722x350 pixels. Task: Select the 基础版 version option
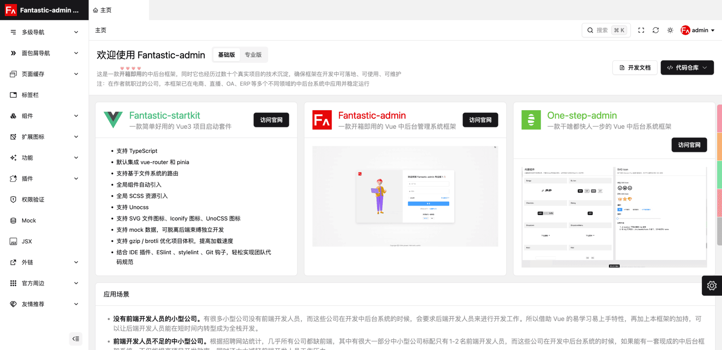pyautogui.click(x=226, y=55)
